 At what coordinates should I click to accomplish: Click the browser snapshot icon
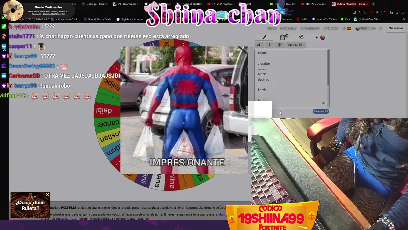coord(366,12)
